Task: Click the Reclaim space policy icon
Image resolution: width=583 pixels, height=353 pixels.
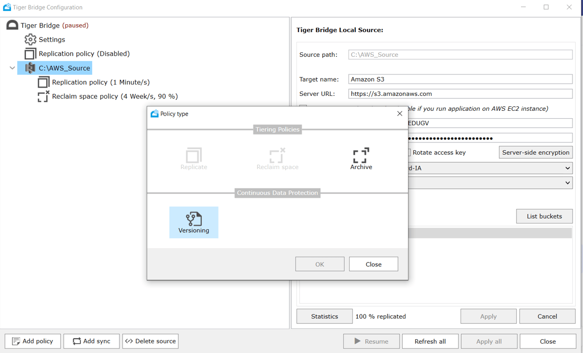Action: click(43, 96)
